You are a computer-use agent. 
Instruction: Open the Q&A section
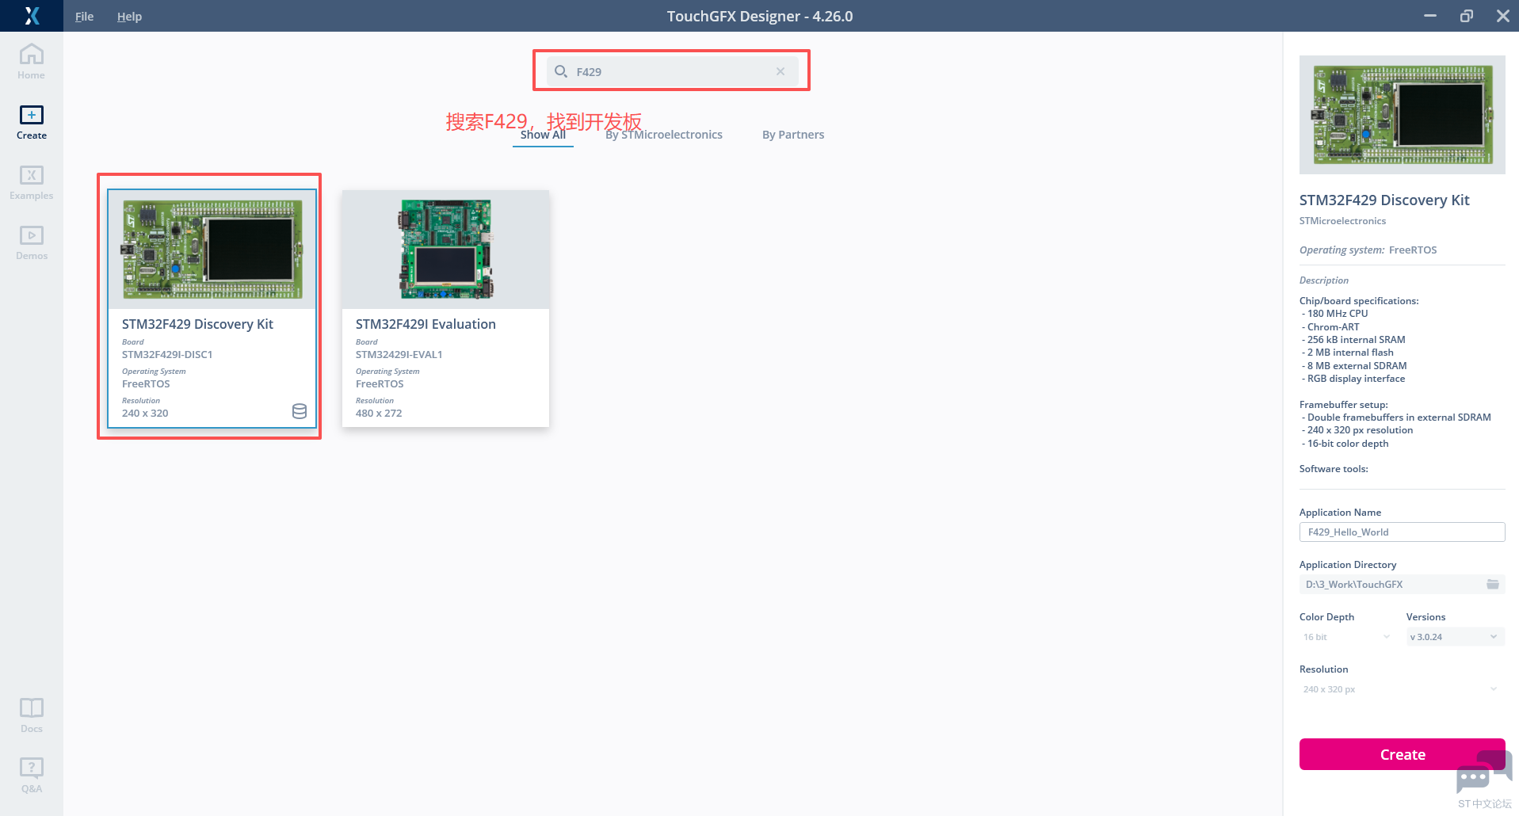pos(31,772)
